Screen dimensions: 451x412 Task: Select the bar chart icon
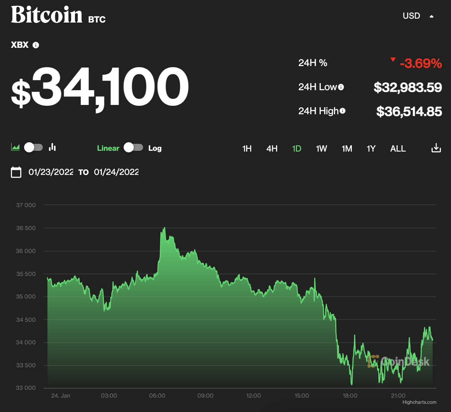tap(52, 147)
